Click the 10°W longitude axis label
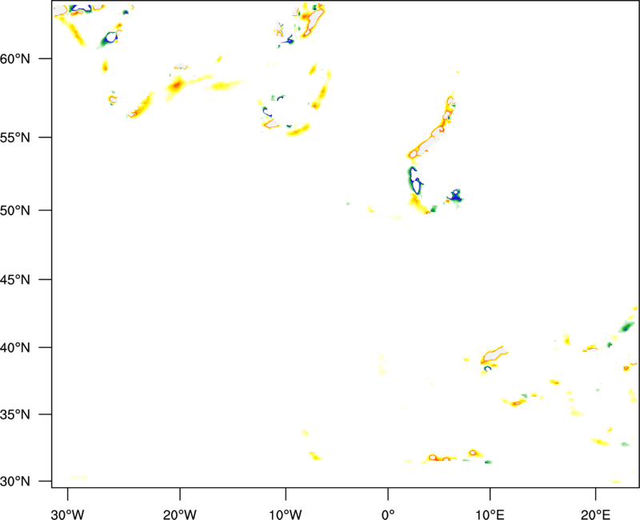Image resolution: width=640 pixels, height=520 pixels. pyautogui.click(x=286, y=514)
